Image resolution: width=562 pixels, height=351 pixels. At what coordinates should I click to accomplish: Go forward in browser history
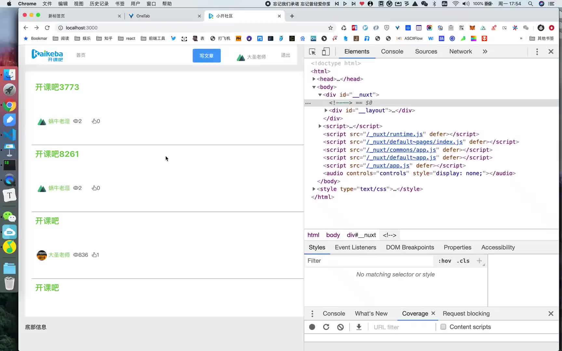click(x=36, y=28)
